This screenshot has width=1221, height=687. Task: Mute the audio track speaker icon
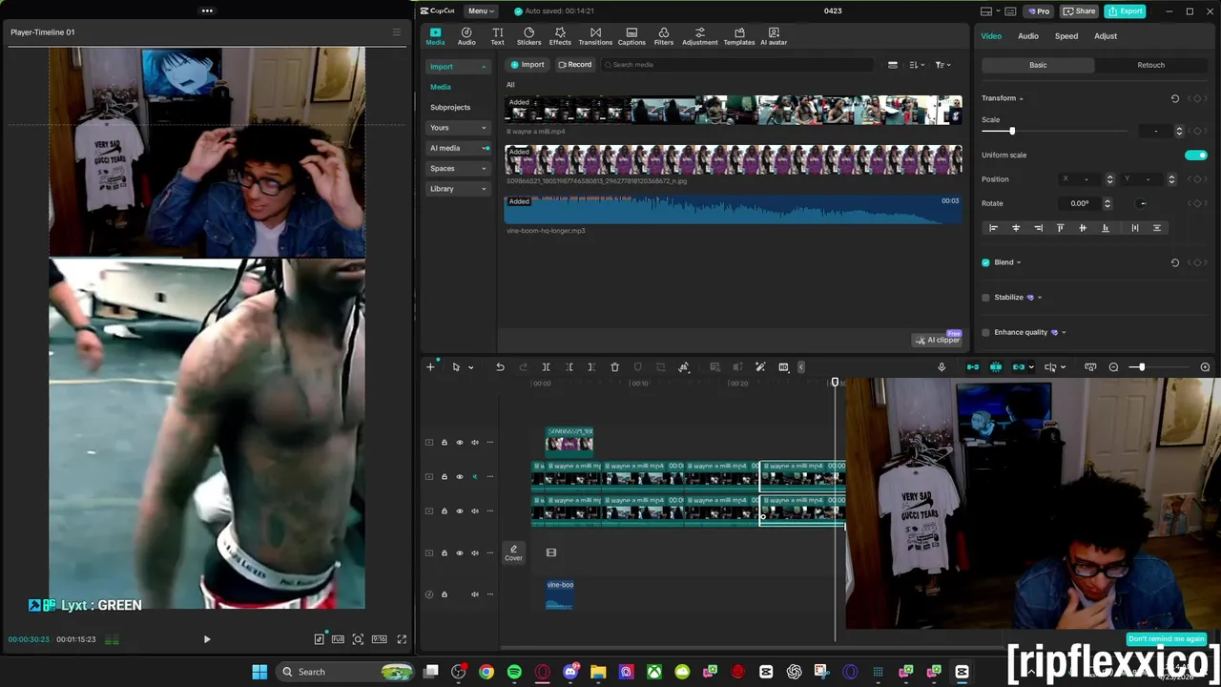coord(474,594)
